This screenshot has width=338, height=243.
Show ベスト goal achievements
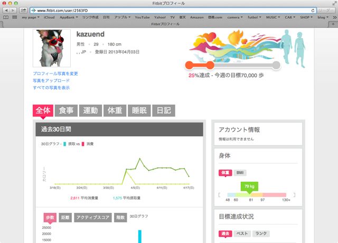(242, 233)
